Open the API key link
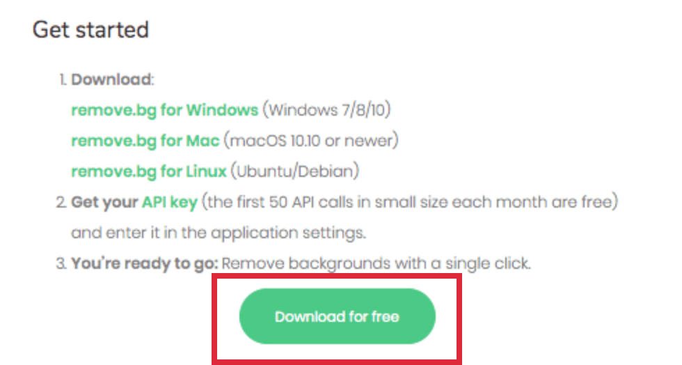 click(x=170, y=202)
